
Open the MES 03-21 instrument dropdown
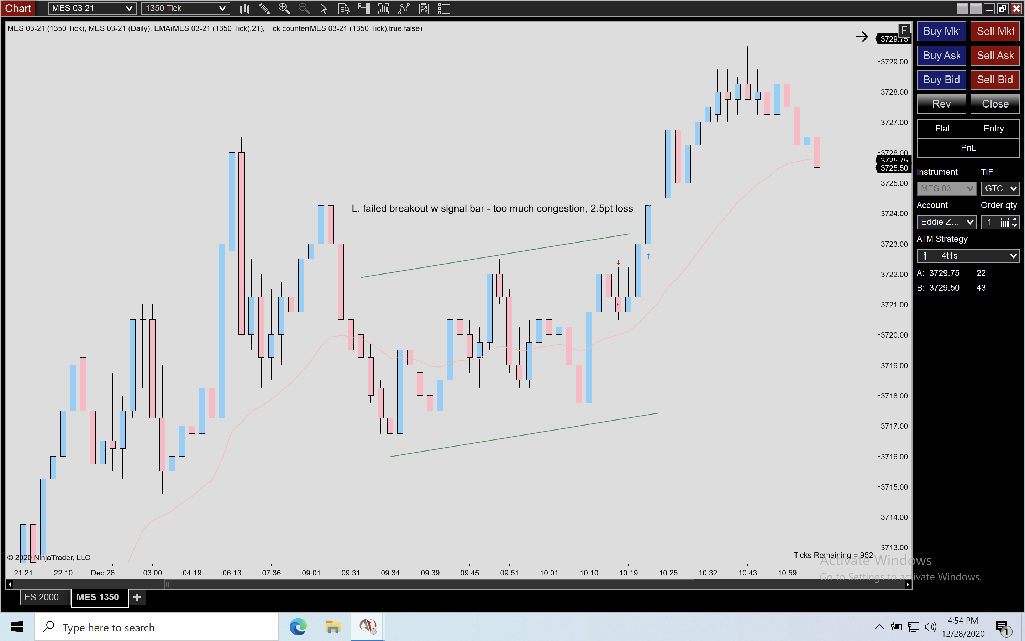tap(92, 9)
